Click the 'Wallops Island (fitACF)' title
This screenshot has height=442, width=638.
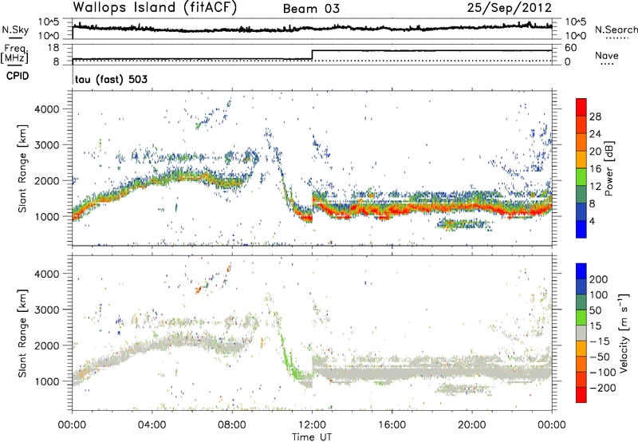tap(155, 8)
